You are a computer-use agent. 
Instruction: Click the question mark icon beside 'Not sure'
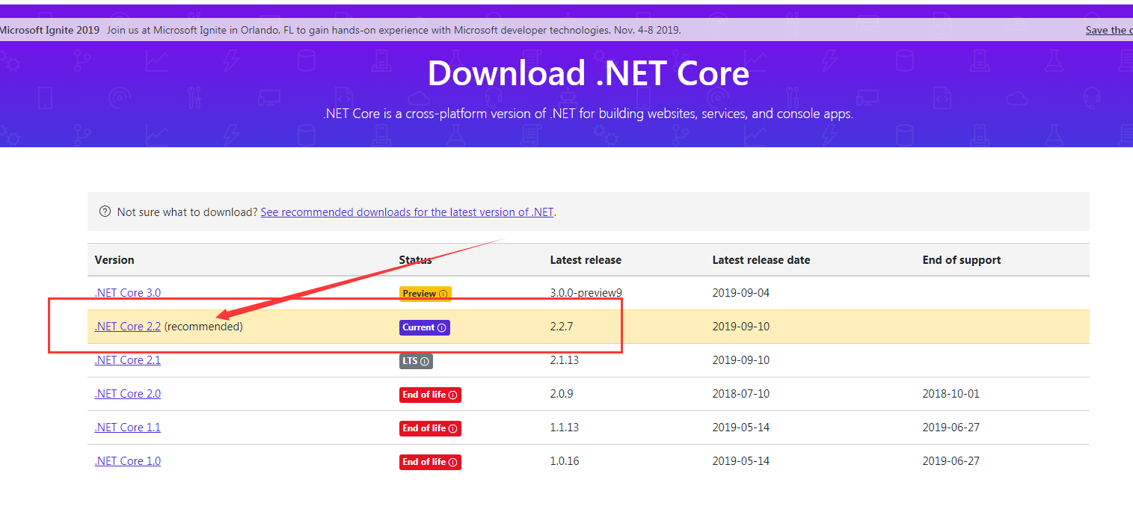105,212
